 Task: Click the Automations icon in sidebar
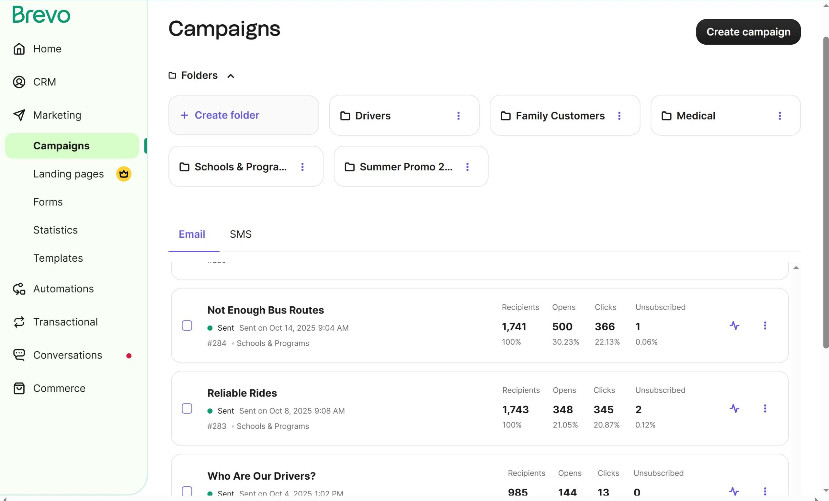pos(19,289)
